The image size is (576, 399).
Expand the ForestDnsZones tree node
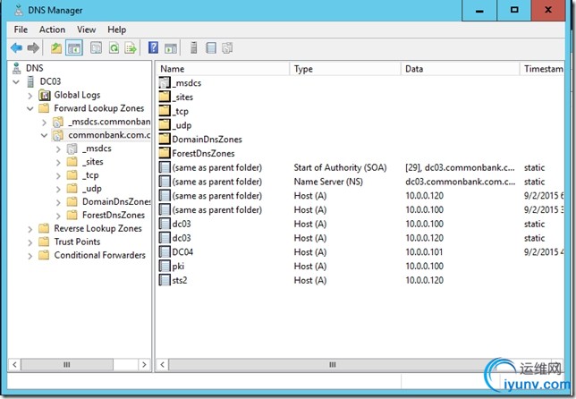[58, 216]
